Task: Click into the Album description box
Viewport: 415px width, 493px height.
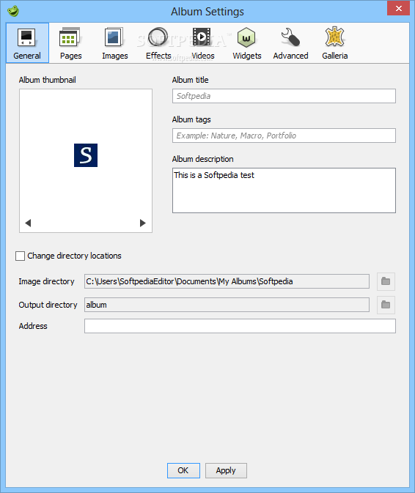Action: click(284, 190)
